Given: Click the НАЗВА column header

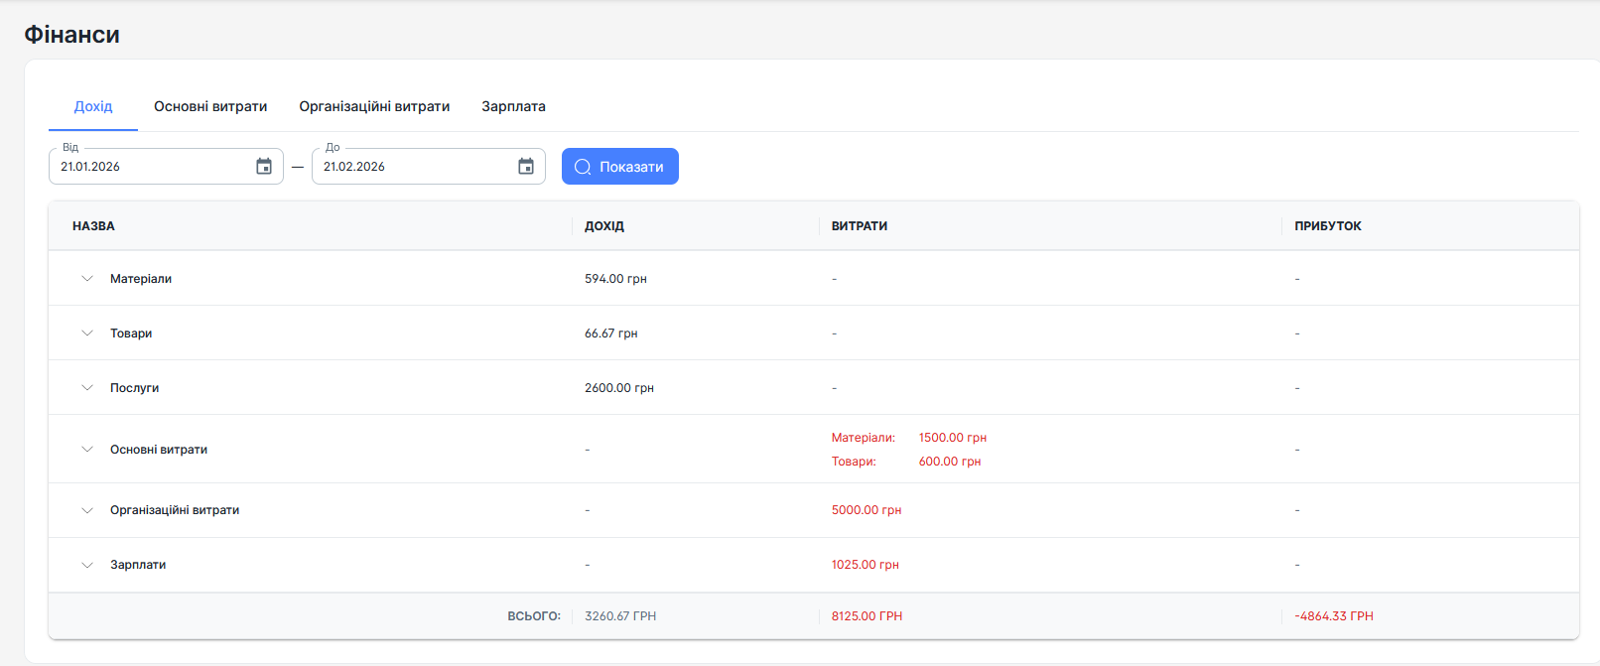Looking at the screenshot, I should [93, 226].
